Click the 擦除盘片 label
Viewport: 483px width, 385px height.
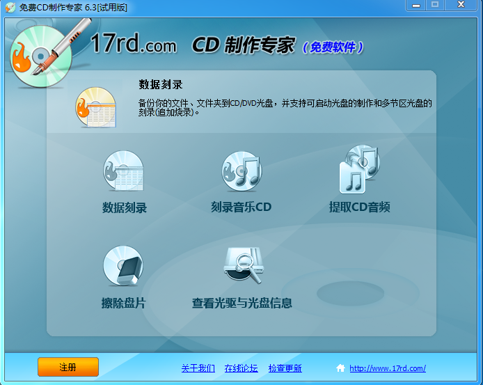tap(123, 303)
